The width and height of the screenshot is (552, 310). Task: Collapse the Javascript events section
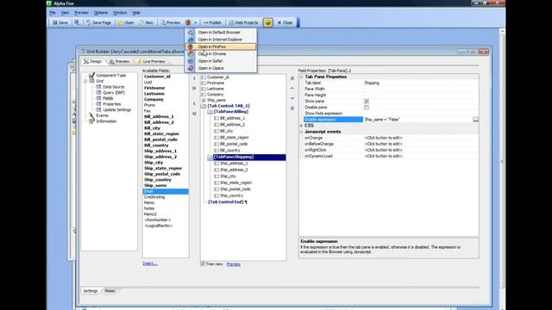coord(302,132)
